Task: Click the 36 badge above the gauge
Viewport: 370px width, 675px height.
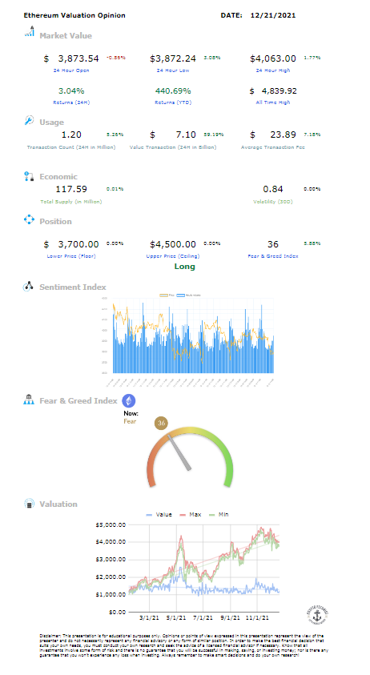Action: pyautogui.click(x=161, y=423)
